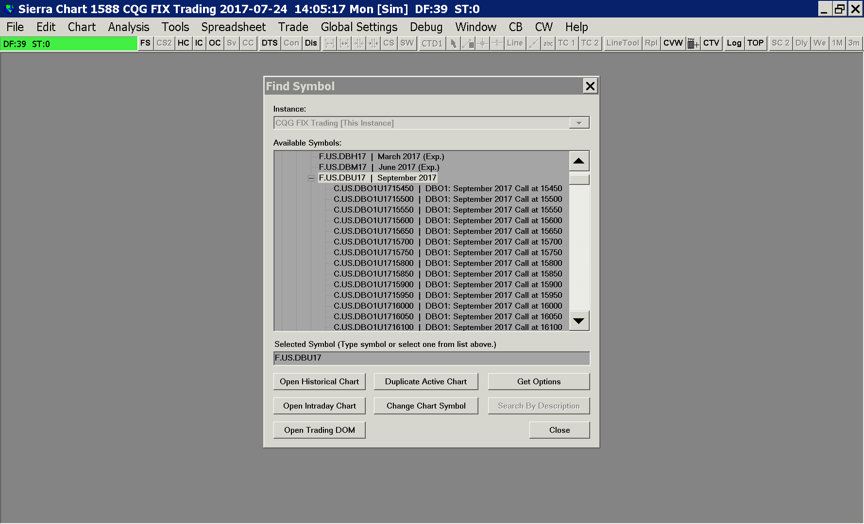Open the Analysis menu

[x=129, y=27]
